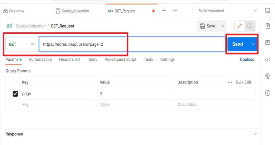The image size is (275, 145).
Task: Uncheck the page query parameter checkbox
Action: pyautogui.click(x=15, y=94)
